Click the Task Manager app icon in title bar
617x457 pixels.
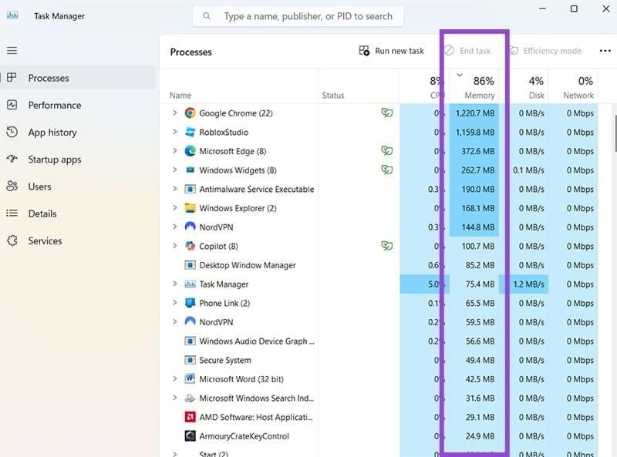coord(12,15)
